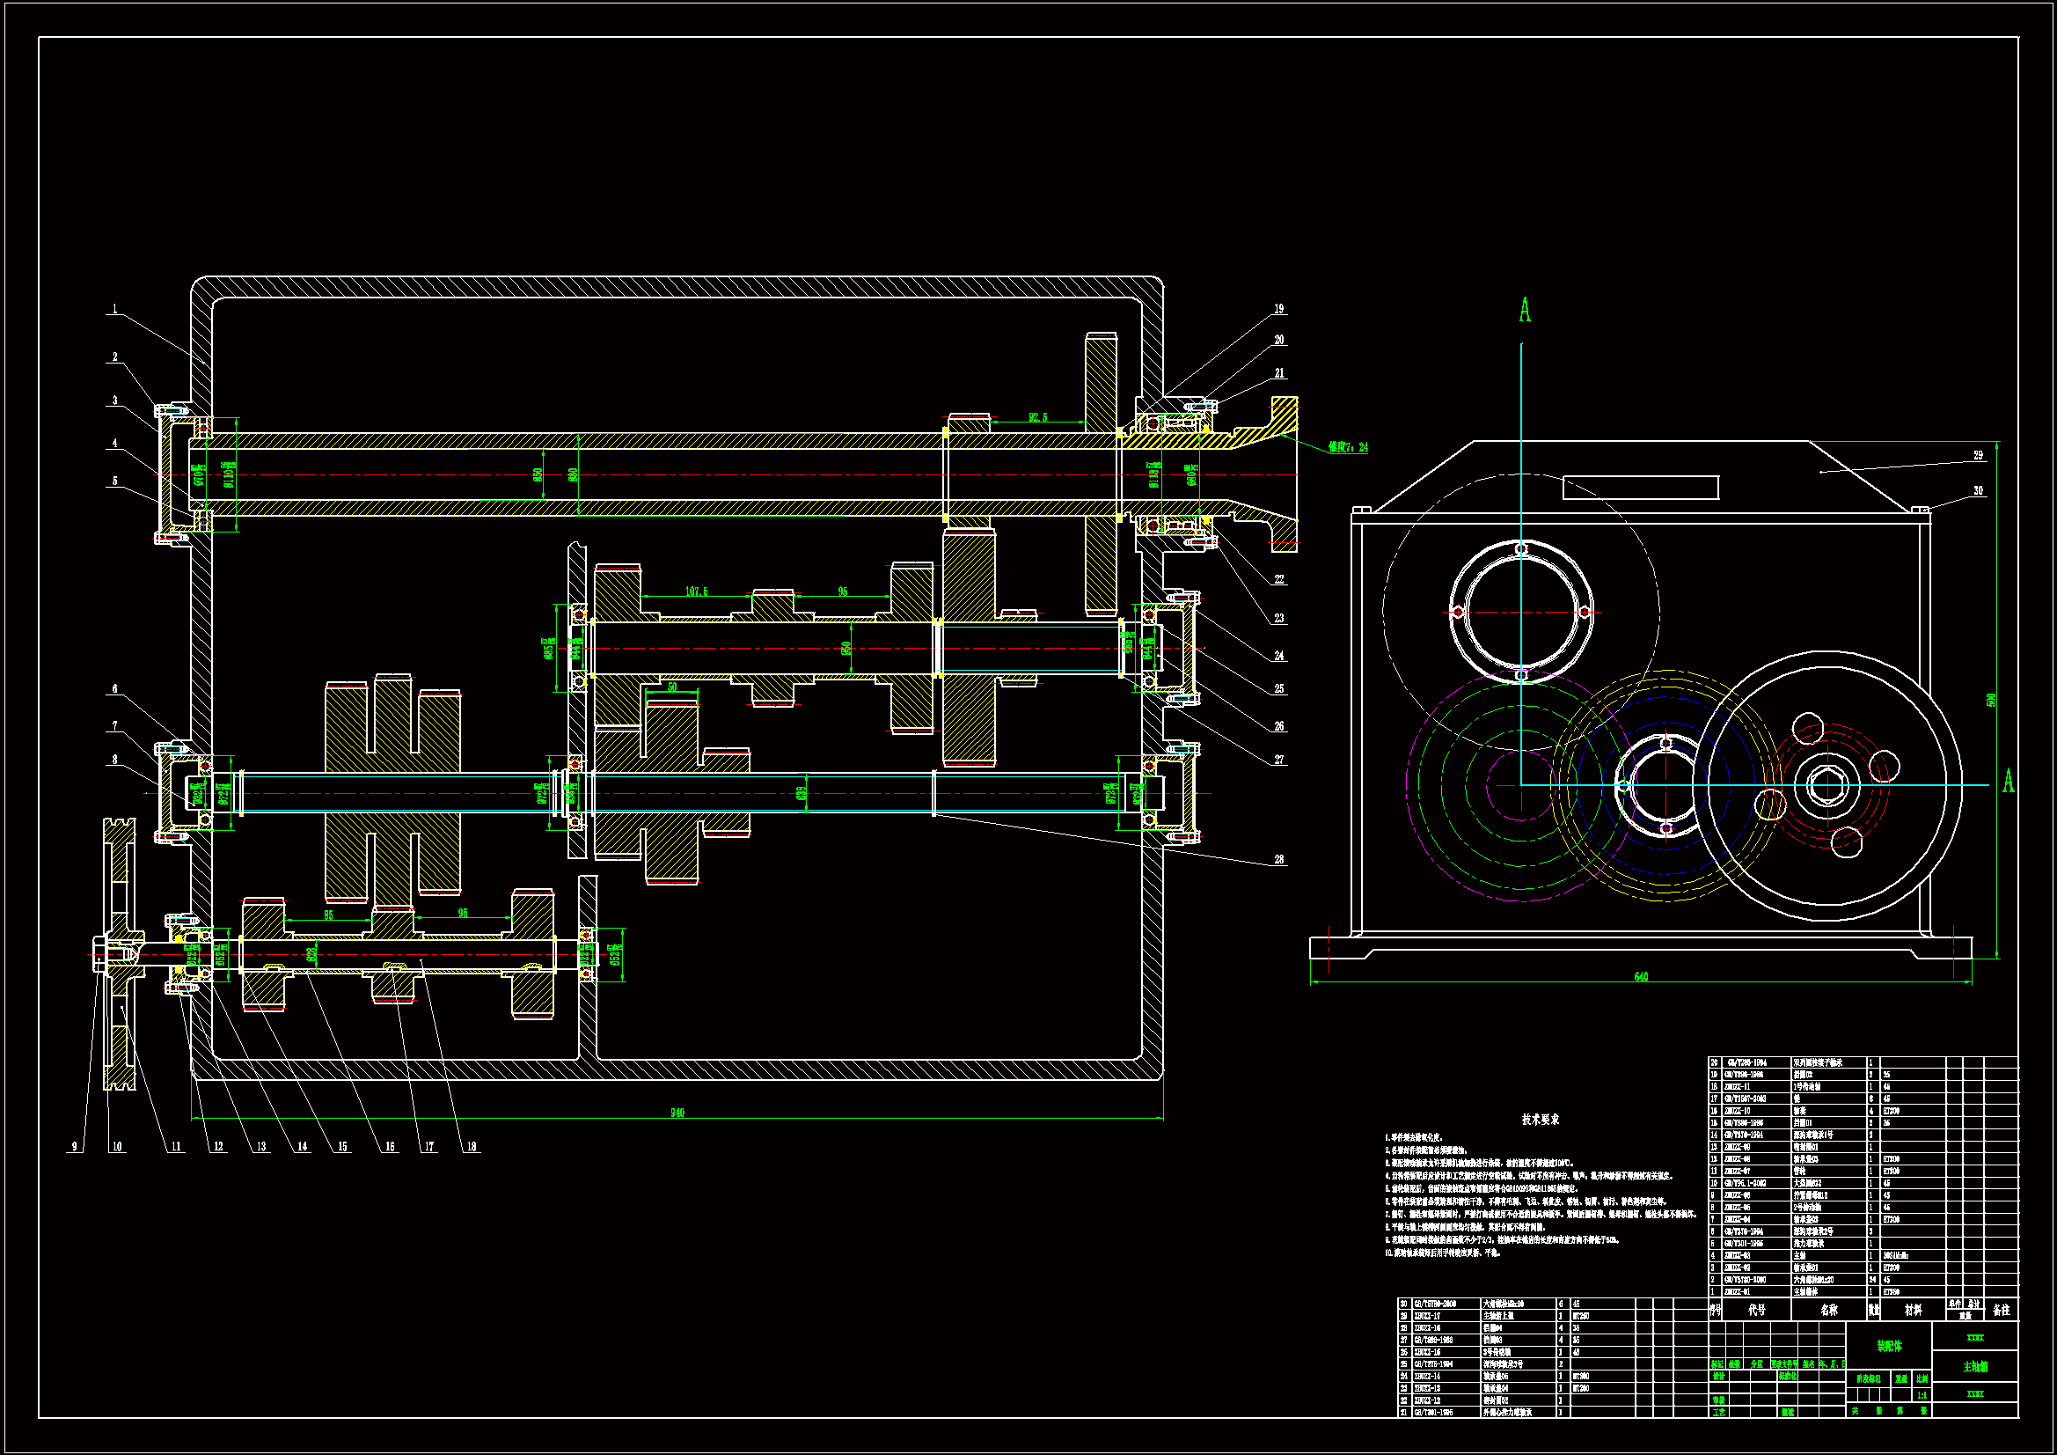Click the 锥度7:24 taper annotation
This screenshot has height=1455, width=2057.
click(1349, 447)
